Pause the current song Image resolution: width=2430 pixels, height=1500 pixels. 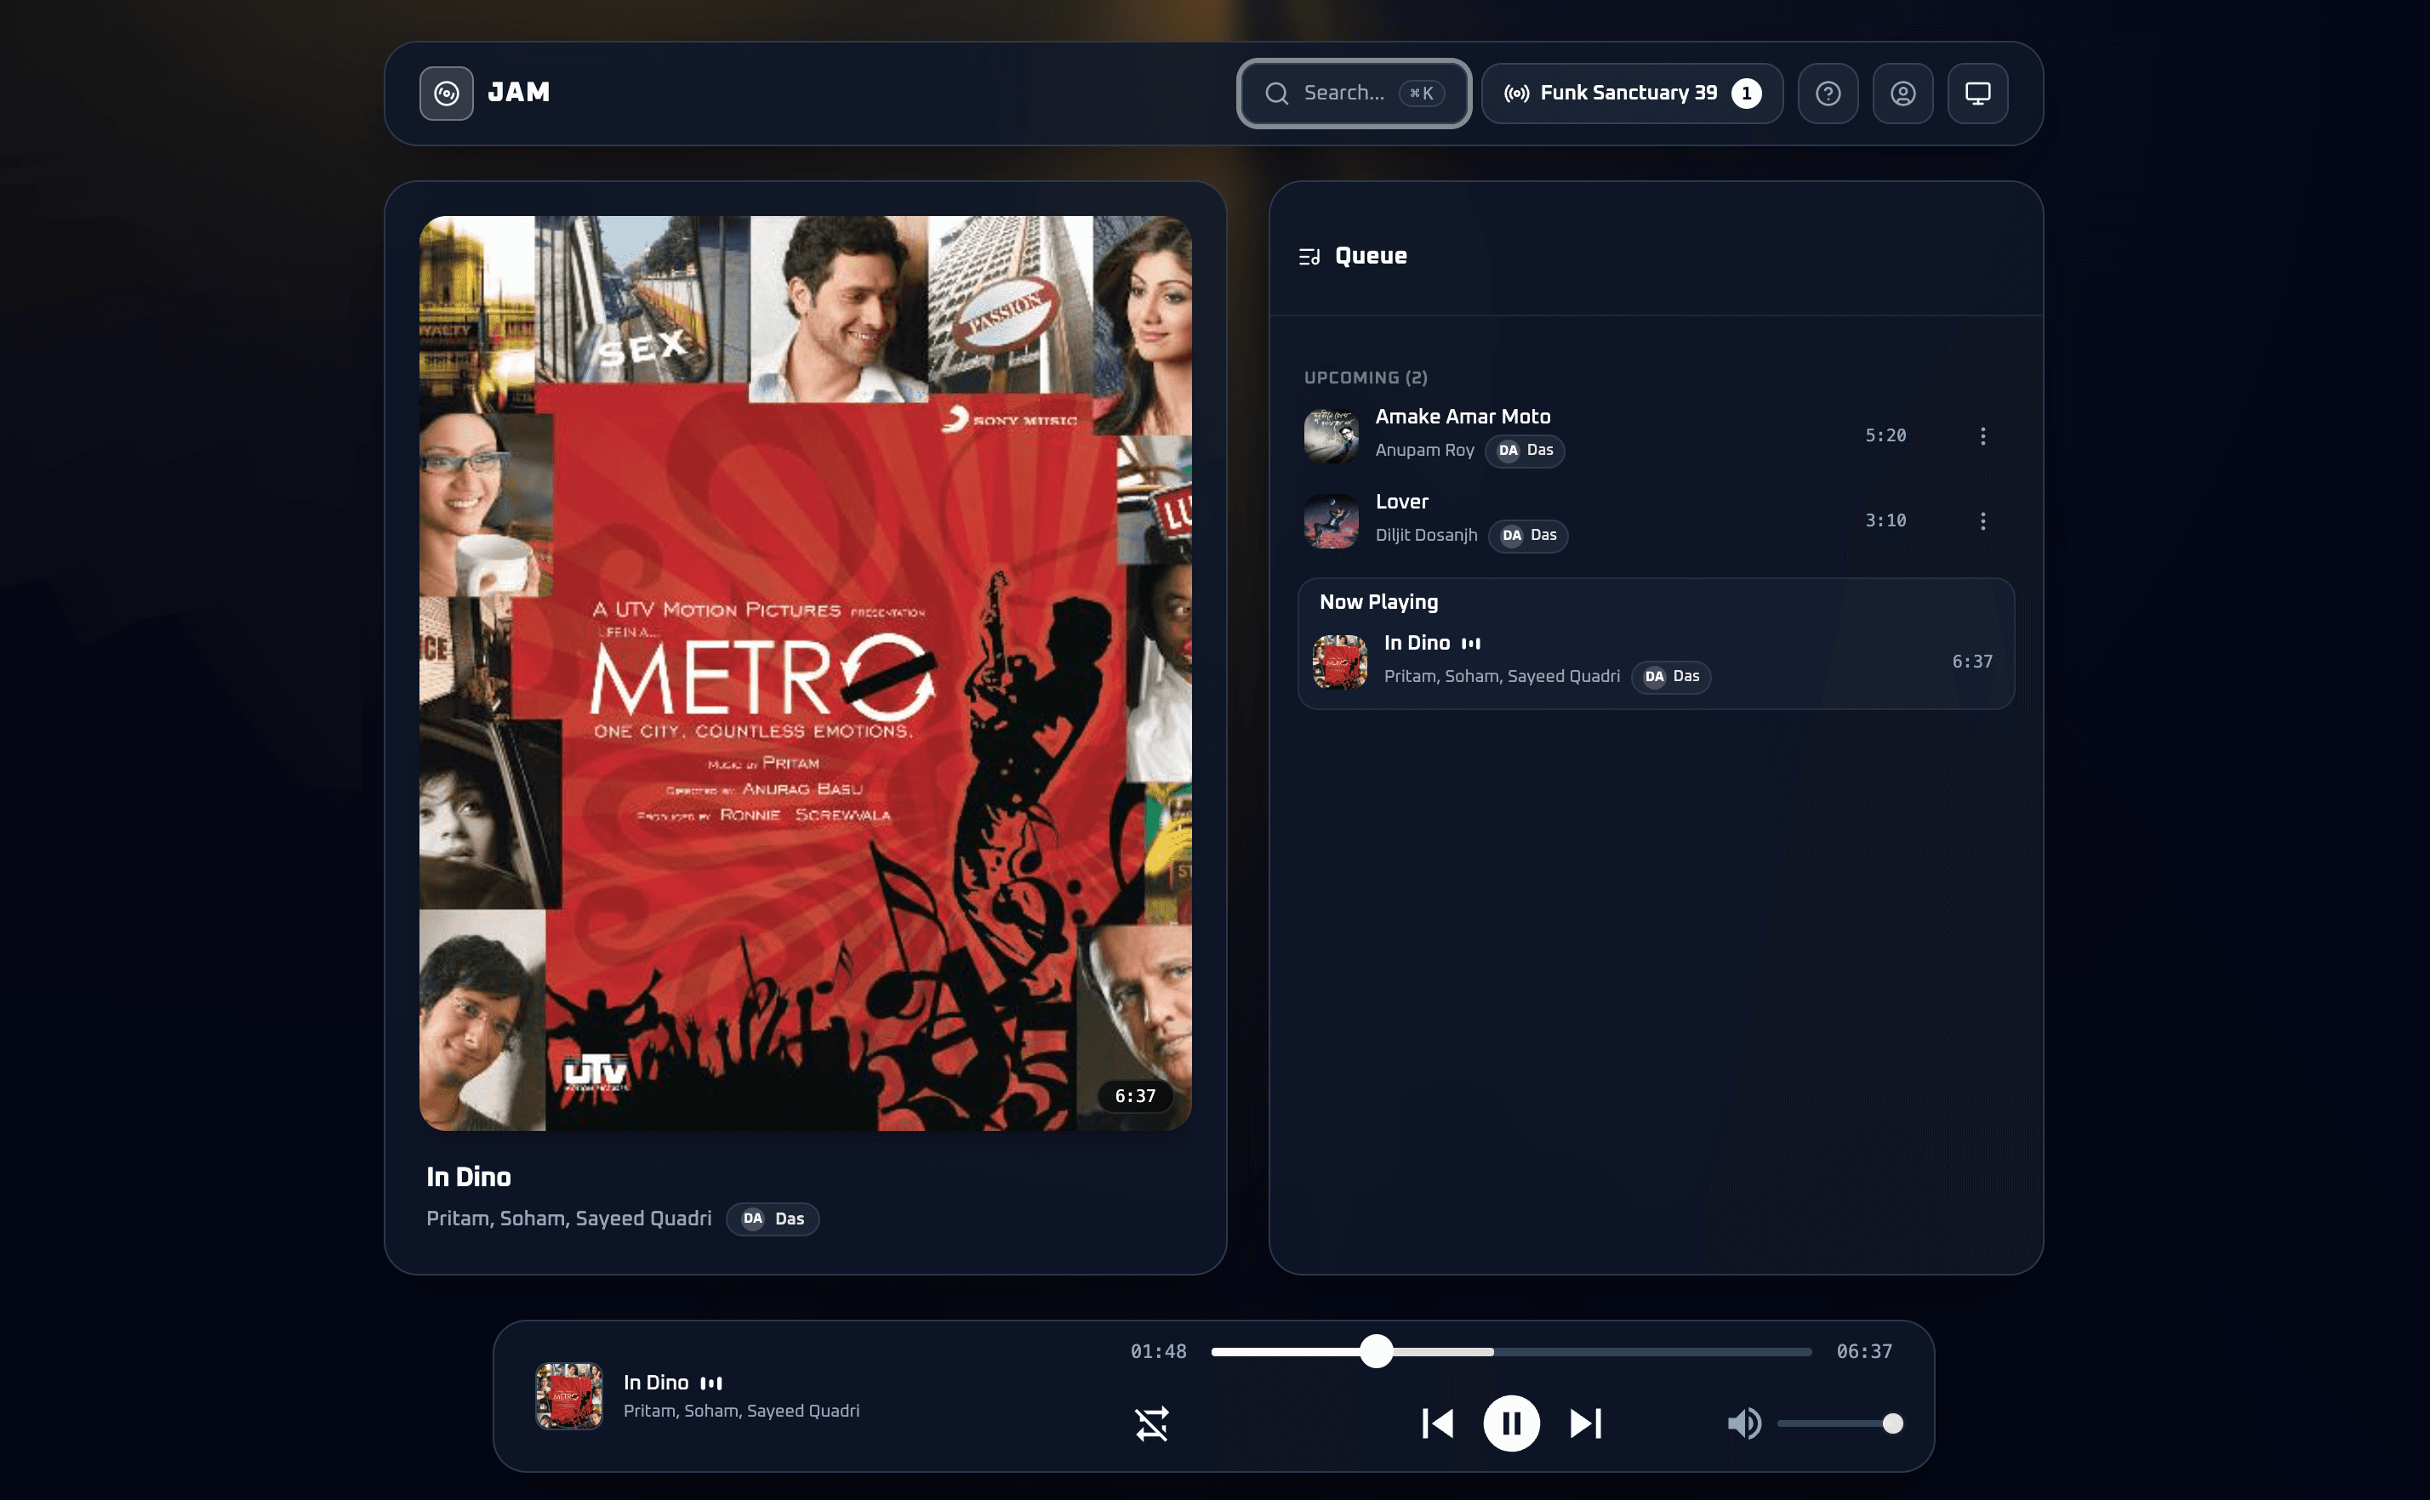[1511, 1423]
